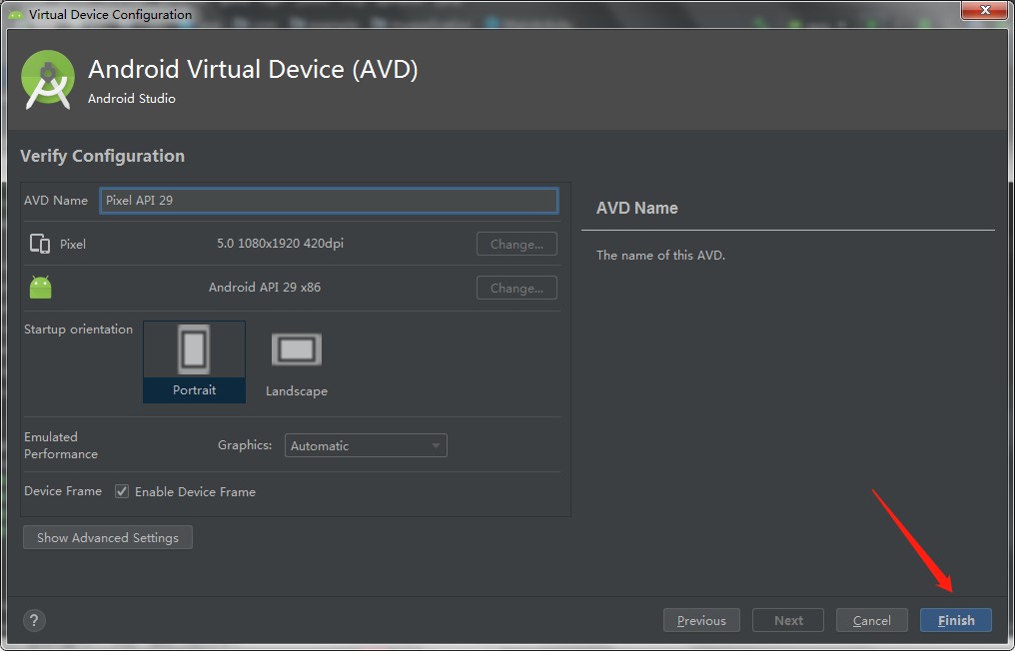
Task: Click the 'AVD Name' help panel heading
Action: point(637,208)
